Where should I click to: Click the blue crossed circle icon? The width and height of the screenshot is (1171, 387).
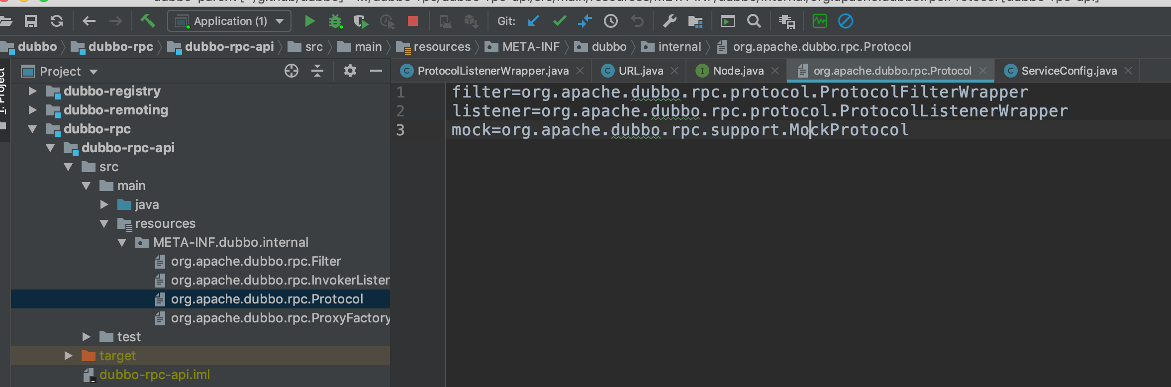point(846,21)
